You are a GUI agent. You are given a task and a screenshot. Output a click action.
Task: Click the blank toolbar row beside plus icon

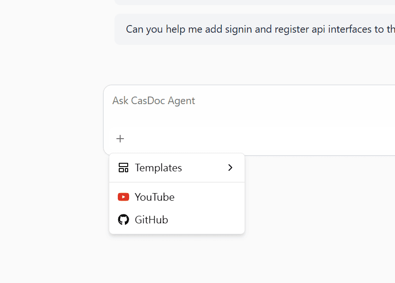(x=260, y=139)
